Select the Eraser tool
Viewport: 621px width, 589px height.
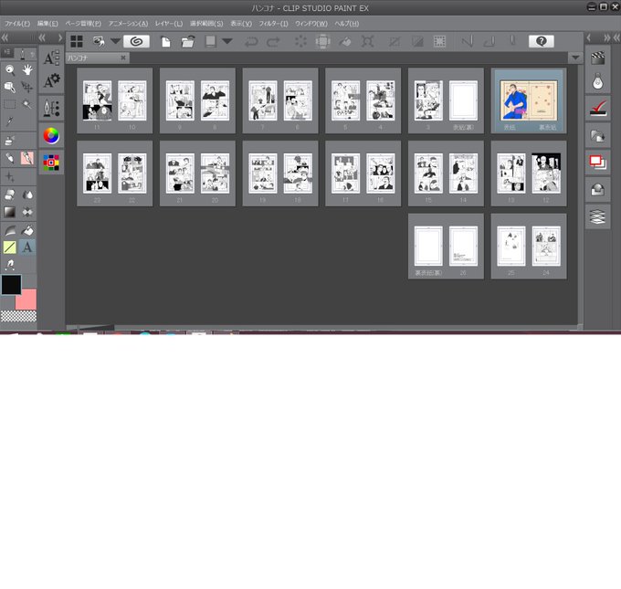10,195
